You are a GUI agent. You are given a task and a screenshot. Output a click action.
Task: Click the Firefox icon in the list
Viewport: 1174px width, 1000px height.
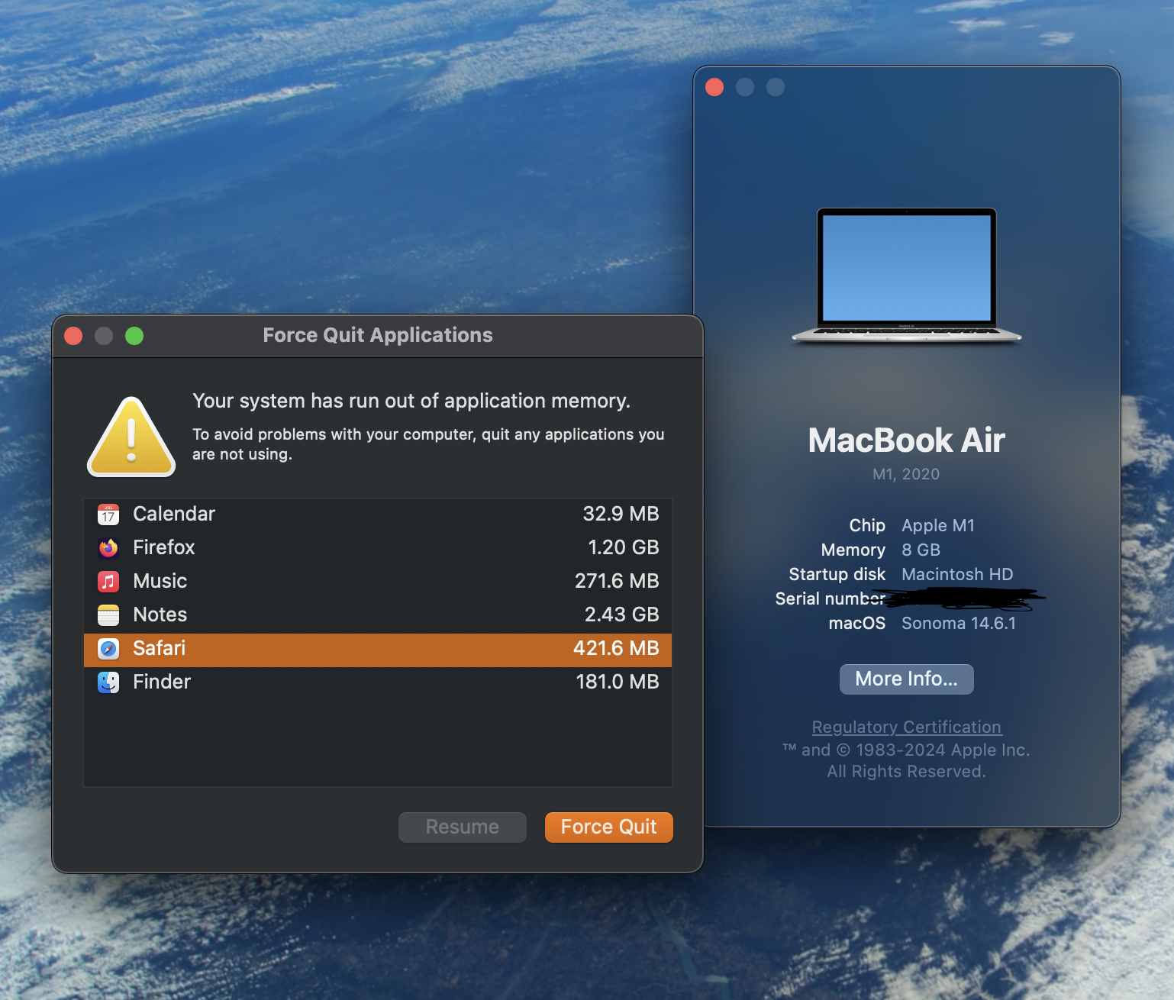coord(108,547)
